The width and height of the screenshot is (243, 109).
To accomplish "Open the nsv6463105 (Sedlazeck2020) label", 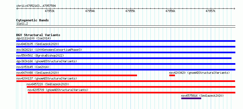I will click(x=38, y=44).
